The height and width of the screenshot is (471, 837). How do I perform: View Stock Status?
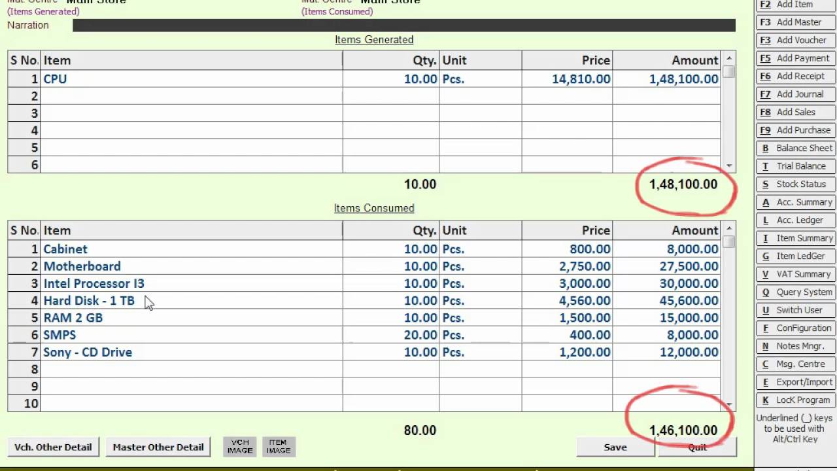coord(796,184)
